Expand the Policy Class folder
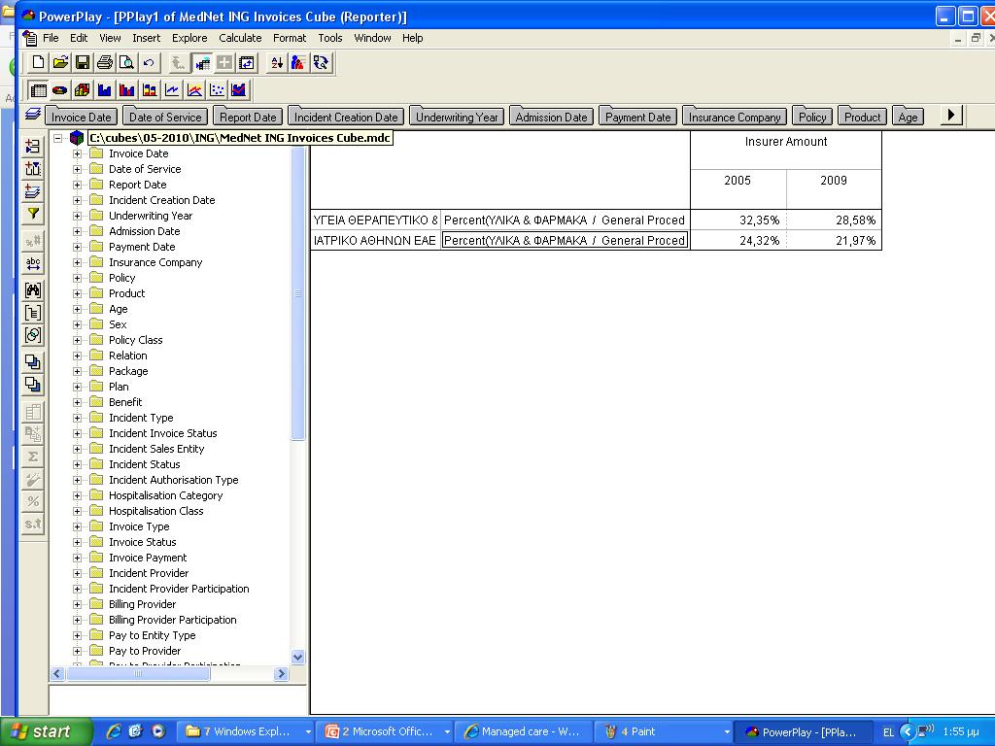This screenshot has height=746, width=995. 77,340
